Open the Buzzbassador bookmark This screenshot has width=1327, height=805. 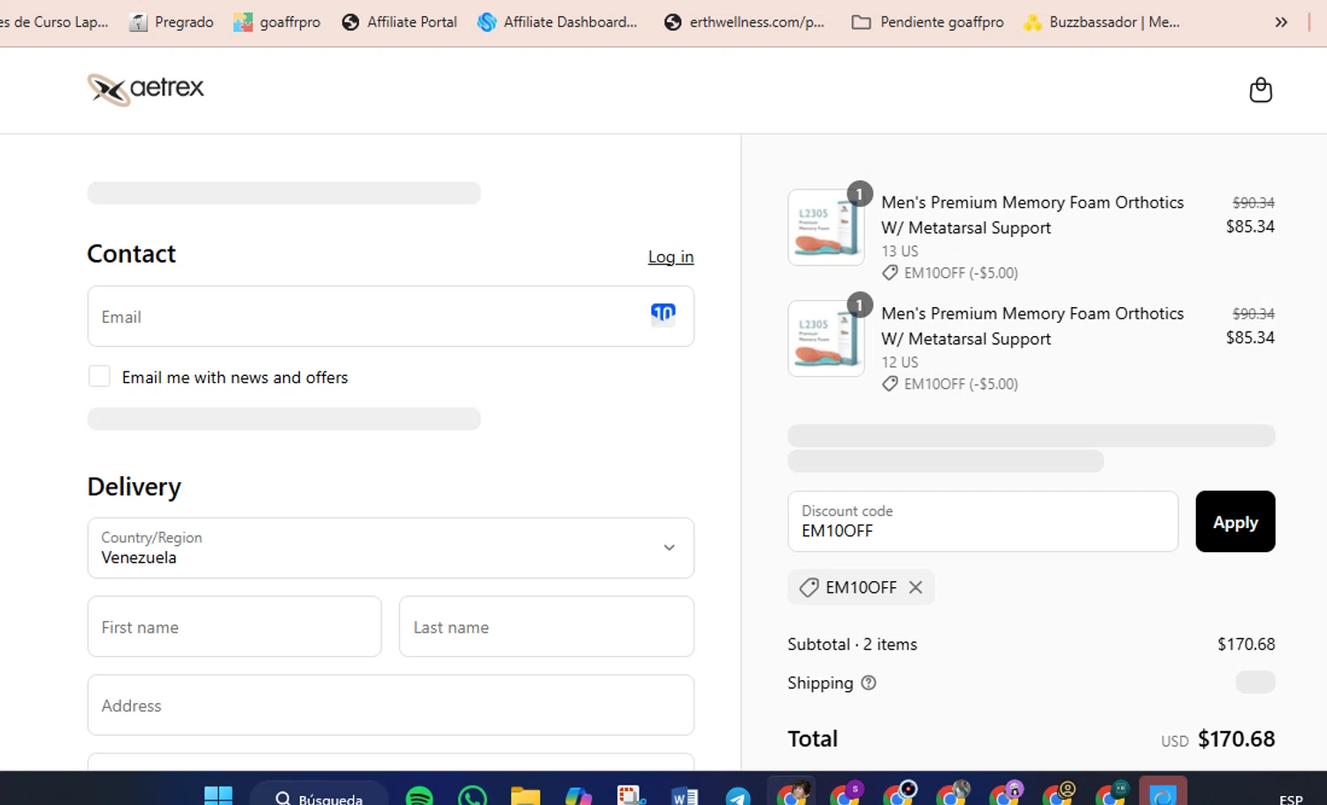pyautogui.click(x=1101, y=22)
